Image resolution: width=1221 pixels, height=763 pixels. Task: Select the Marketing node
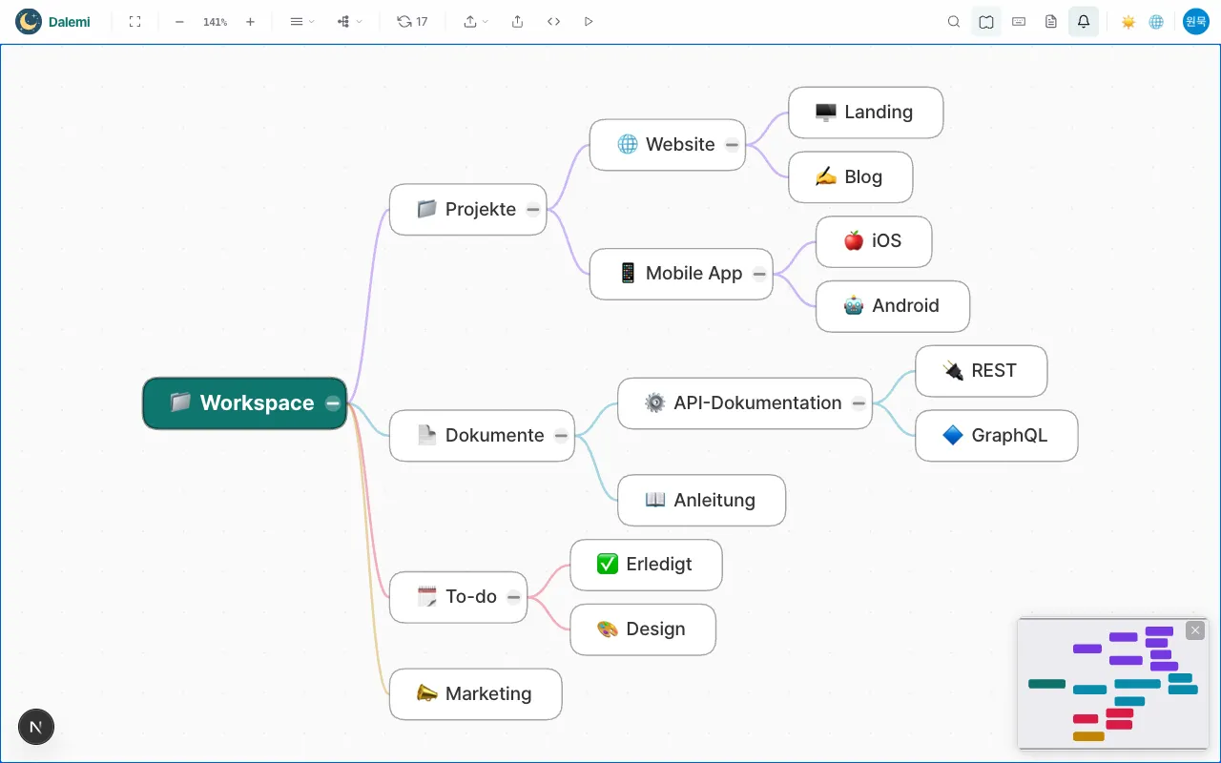pyautogui.click(x=475, y=694)
